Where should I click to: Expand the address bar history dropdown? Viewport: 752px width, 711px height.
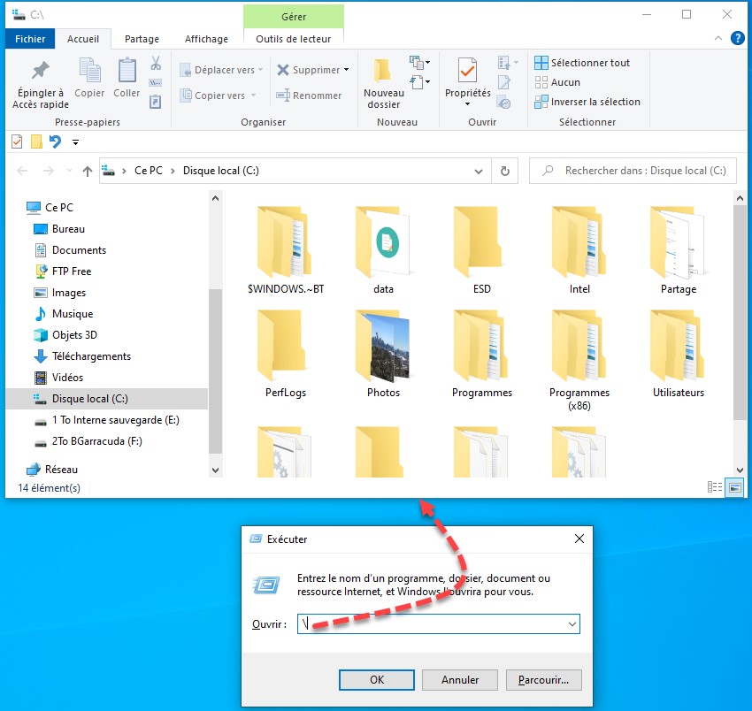[479, 172]
